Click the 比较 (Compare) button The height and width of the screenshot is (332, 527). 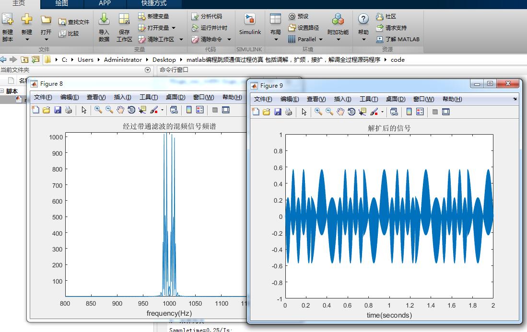pos(69,33)
